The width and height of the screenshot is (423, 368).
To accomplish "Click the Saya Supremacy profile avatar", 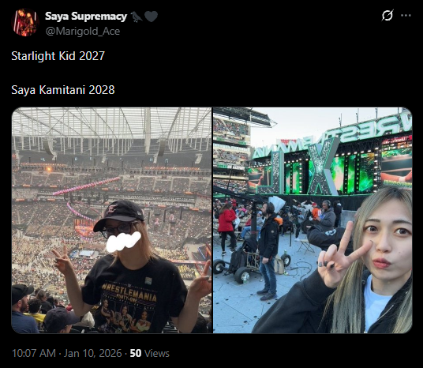I will click(25, 23).
